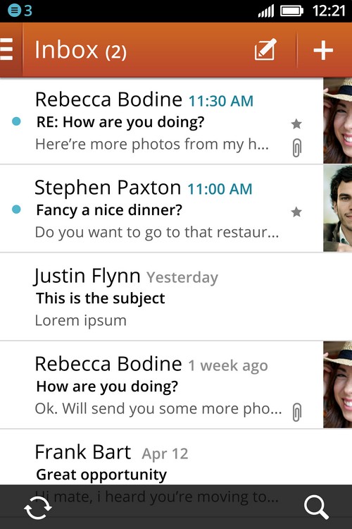The height and width of the screenshot is (529, 352).
Task: Open the Fancy a nice dinner? subject line
Action: [x=109, y=210]
